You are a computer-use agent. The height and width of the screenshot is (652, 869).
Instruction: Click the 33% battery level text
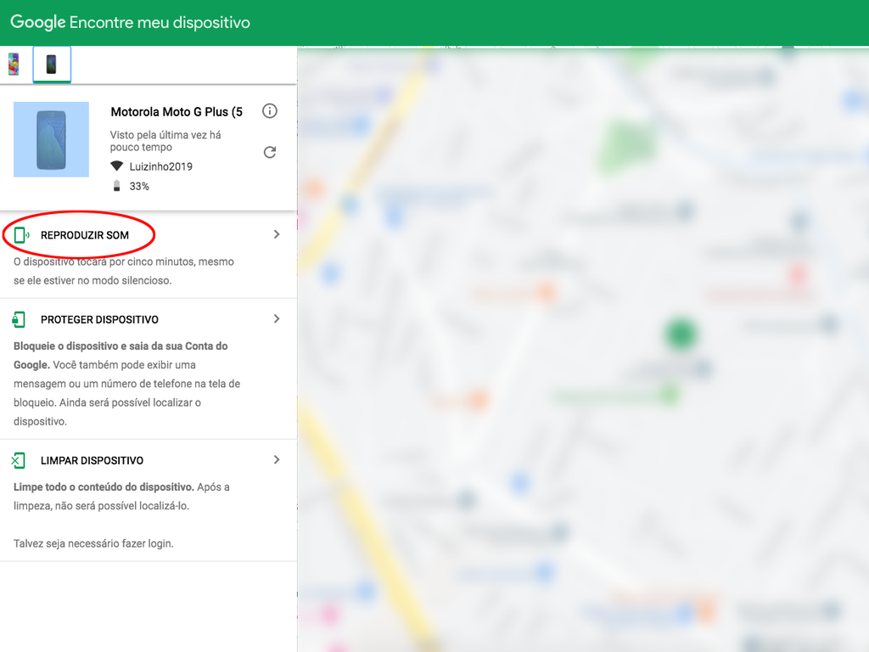(x=139, y=186)
